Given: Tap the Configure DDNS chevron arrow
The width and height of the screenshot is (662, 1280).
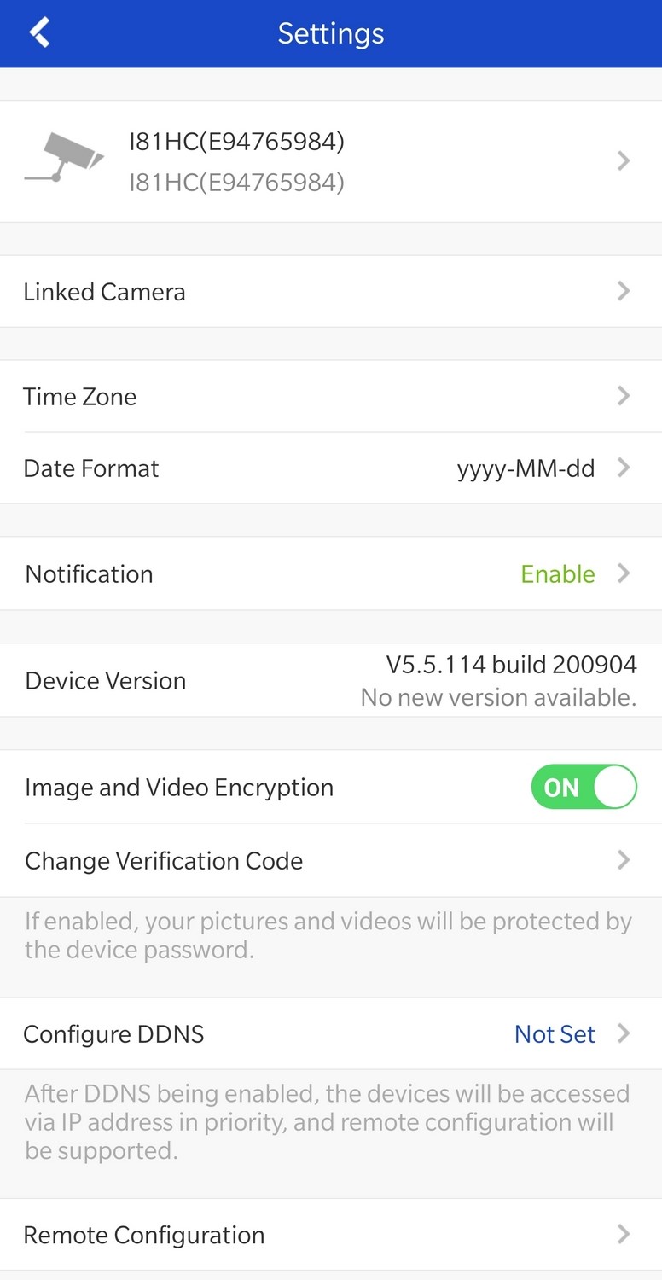Looking at the screenshot, I should coord(624,1033).
